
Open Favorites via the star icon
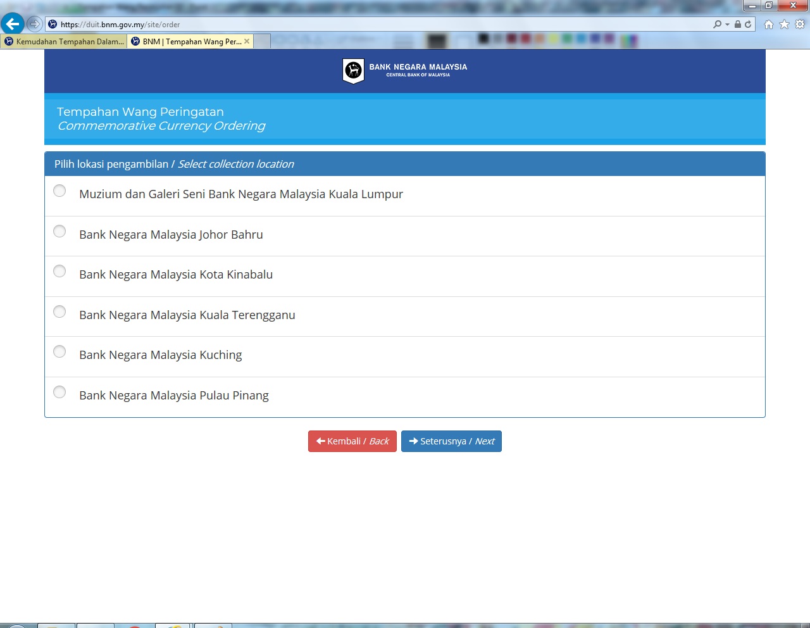pyautogui.click(x=785, y=24)
